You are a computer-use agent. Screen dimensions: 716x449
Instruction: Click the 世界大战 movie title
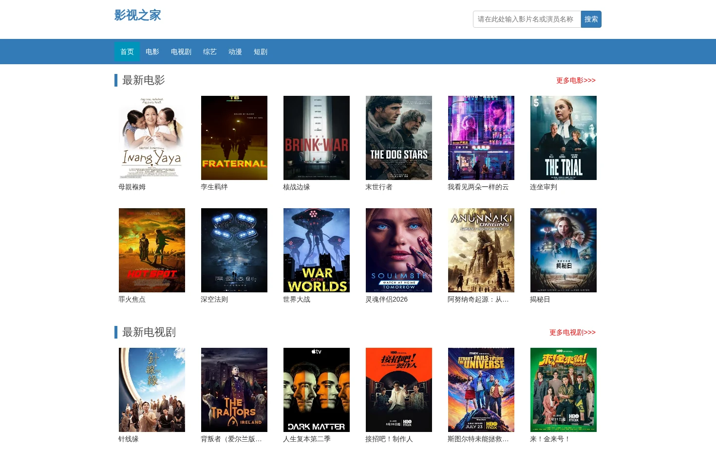pos(297,299)
